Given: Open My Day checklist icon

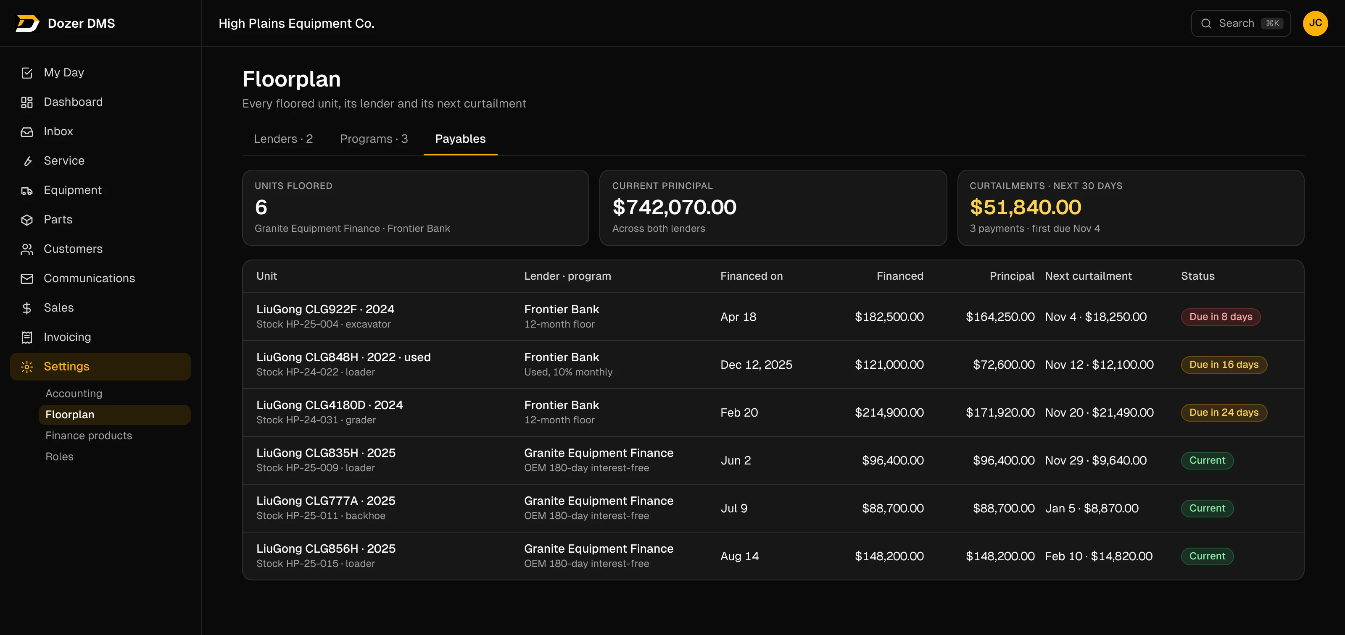Looking at the screenshot, I should [x=26, y=73].
